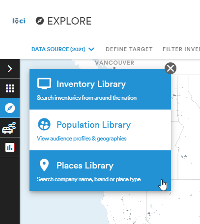200x224 pixels.
Task: Click the map pin icon beside Places Library
Action: [x=44, y=165]
